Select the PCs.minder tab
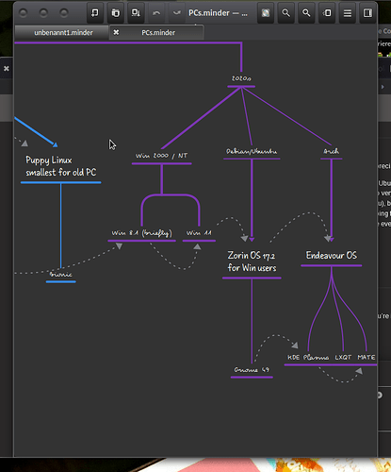This screenshot has height=472, width=391. pos(158,33)
